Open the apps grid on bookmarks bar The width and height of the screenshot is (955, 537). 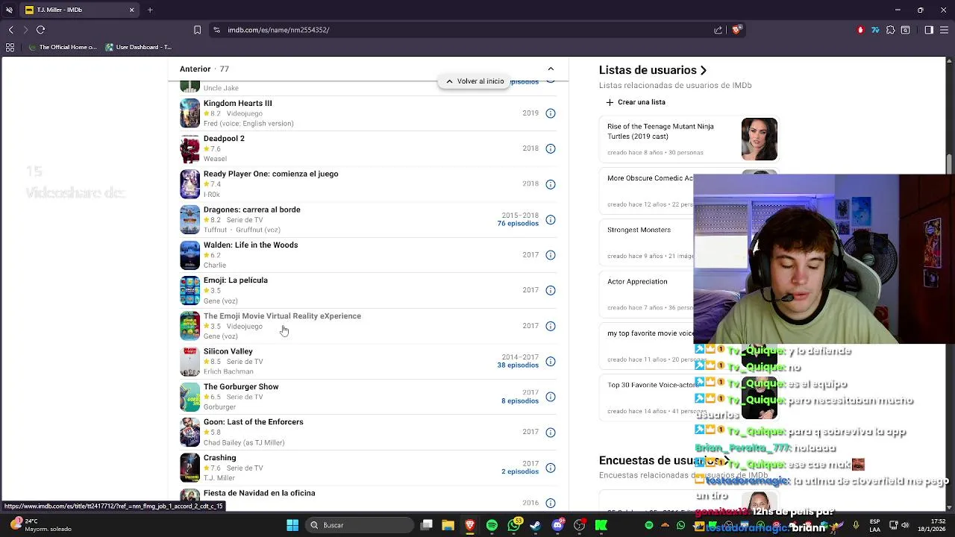tap(10, 47)
